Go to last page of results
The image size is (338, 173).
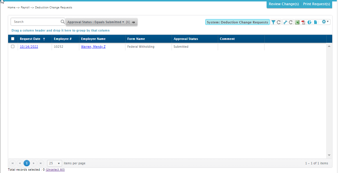(41, 163)
